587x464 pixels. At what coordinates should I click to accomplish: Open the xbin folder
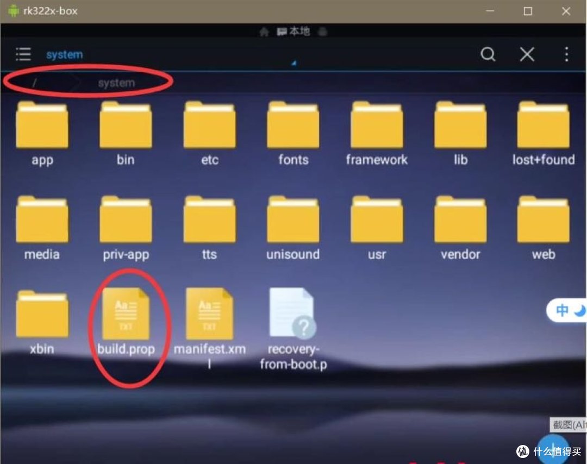[x=42, y=323]
